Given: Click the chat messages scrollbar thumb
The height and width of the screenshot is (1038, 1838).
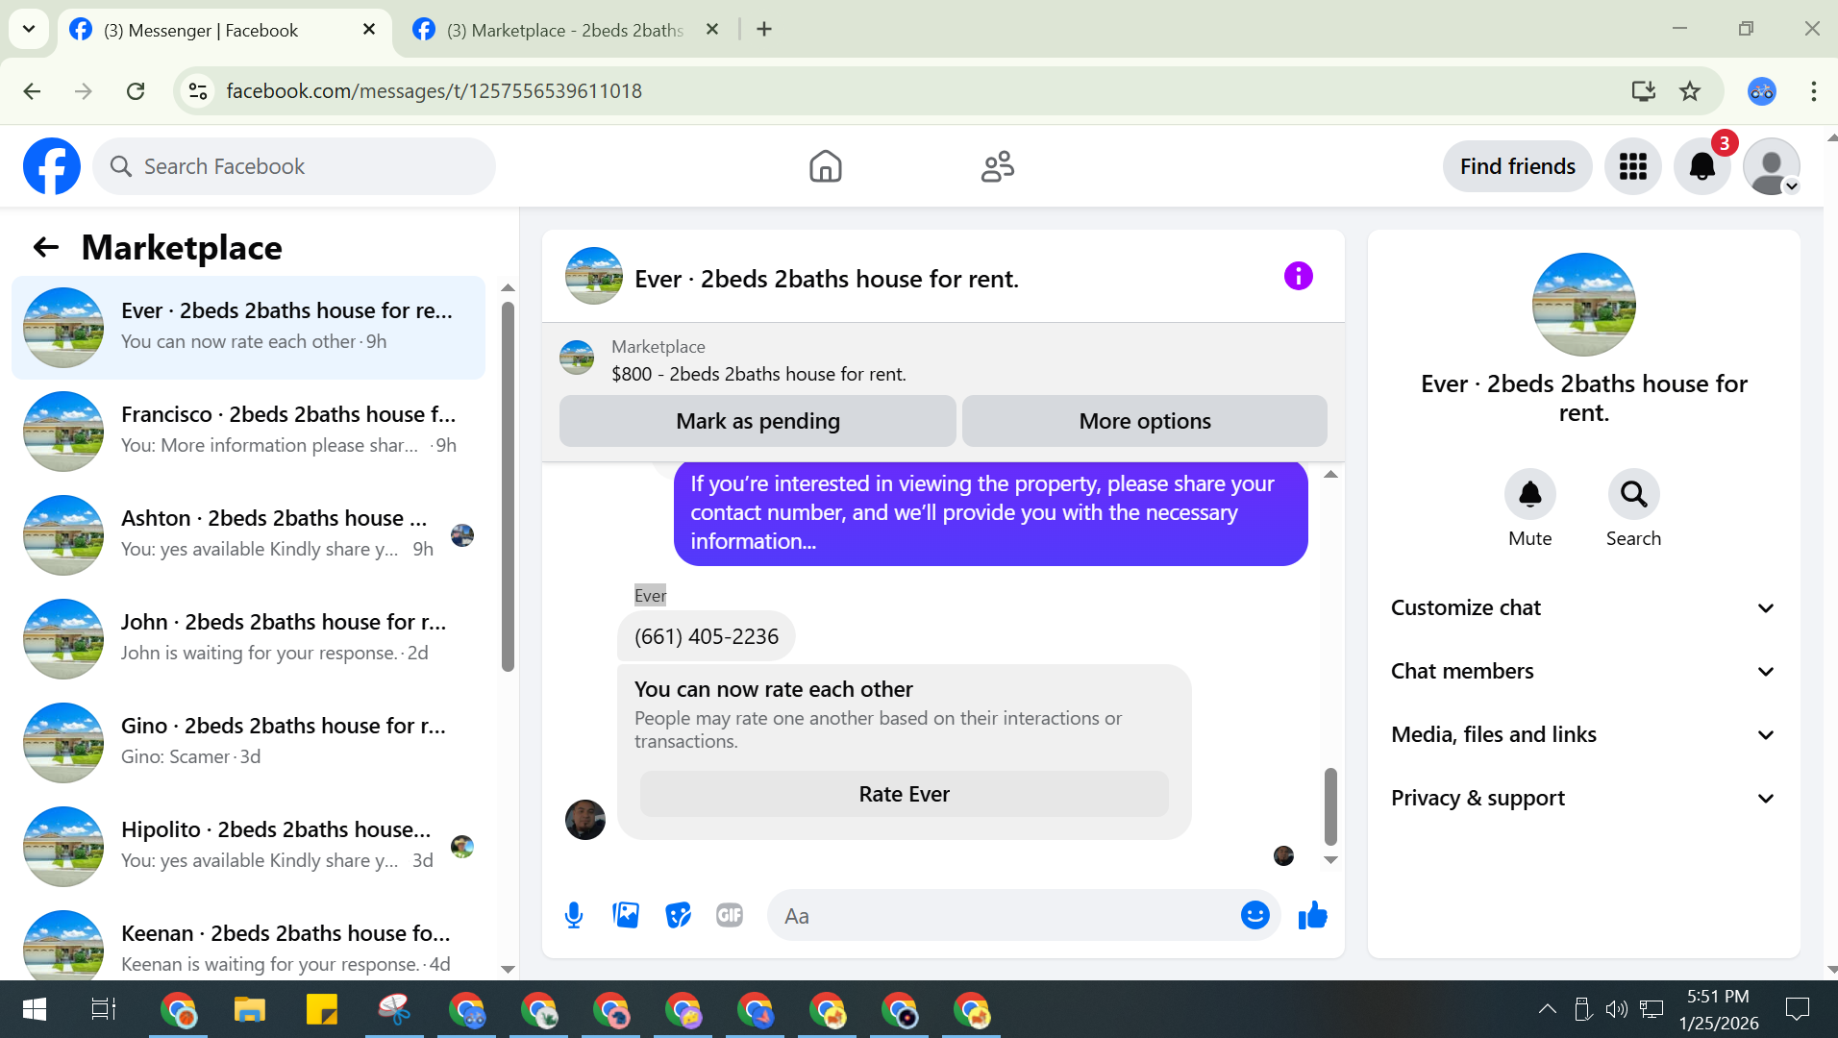Looking at the screenshot, I should click(1330, 805).
